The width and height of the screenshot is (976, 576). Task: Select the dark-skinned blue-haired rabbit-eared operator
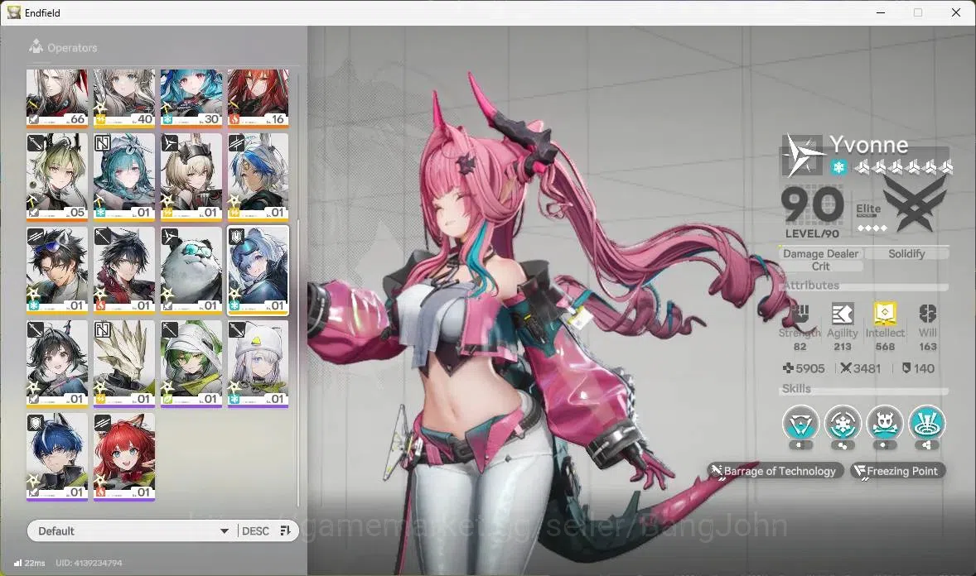(x=258, y=176)
